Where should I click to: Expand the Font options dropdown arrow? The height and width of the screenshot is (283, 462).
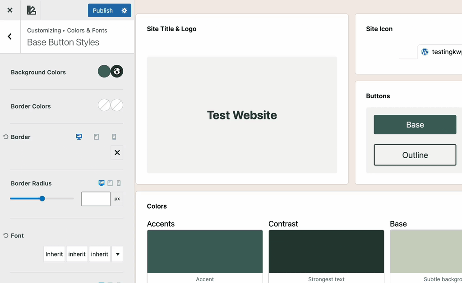tap(117, 254)
